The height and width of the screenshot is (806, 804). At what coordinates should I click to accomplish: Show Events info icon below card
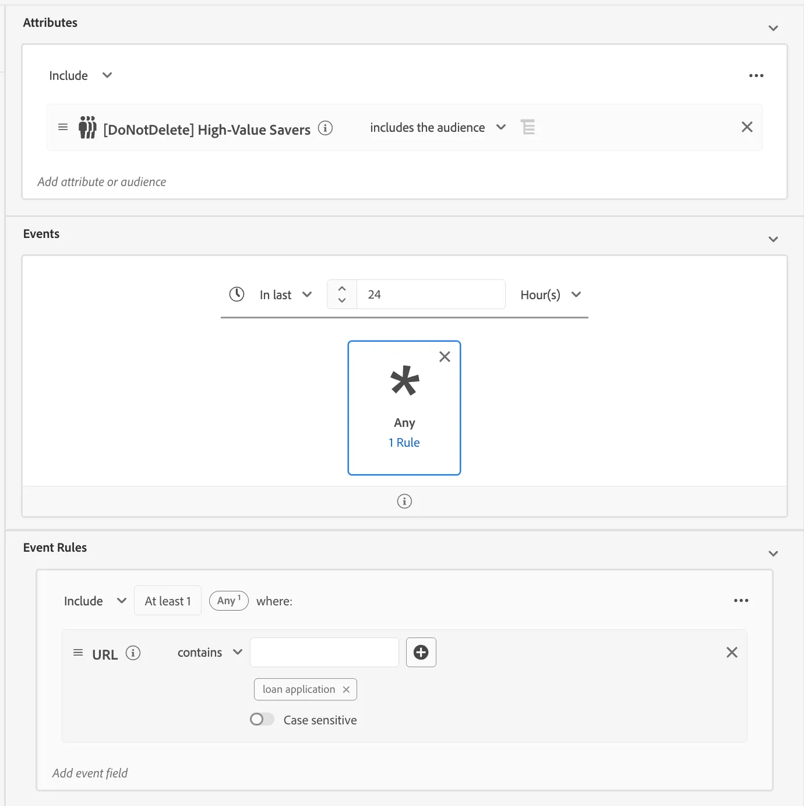coord(404,501)
